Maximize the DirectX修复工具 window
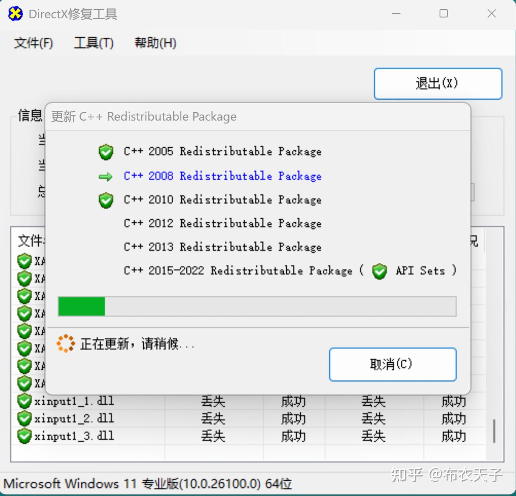The width and height of the screenshot is (516, 496). [444, 14]
